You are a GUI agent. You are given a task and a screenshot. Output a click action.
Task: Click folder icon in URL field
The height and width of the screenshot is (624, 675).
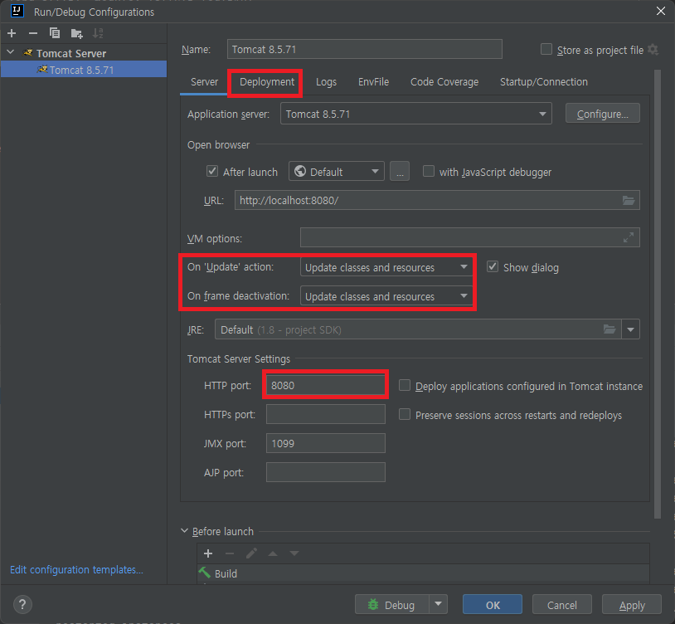tap(629, 200)
